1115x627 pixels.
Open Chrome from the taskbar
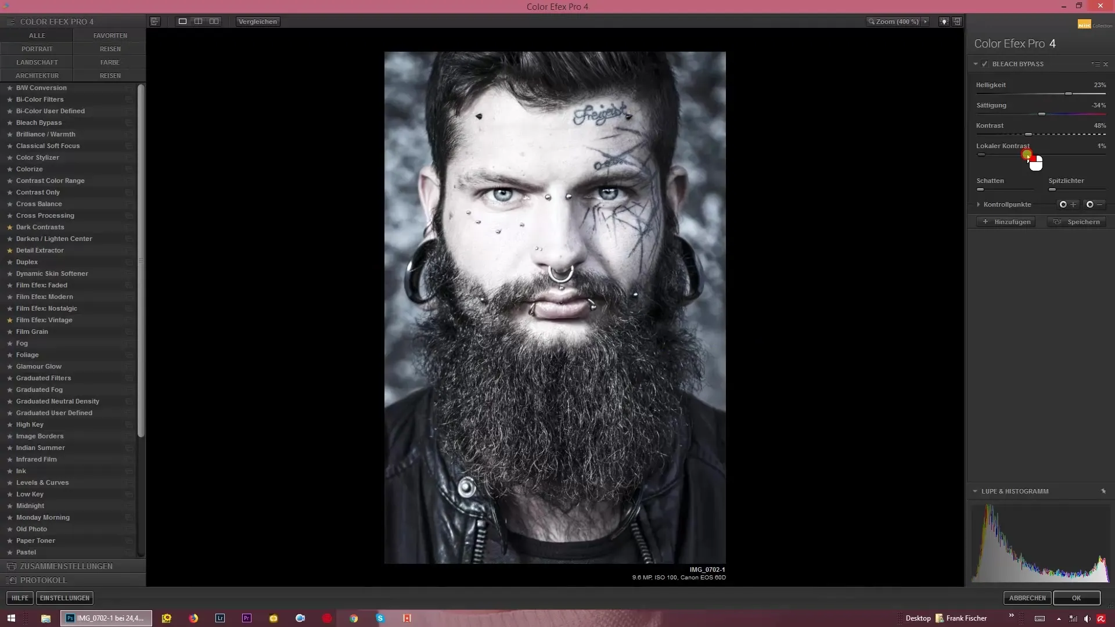354,618
